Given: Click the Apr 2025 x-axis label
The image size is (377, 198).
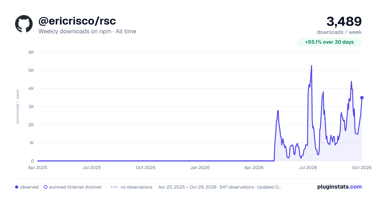Looking at the screenshot, I should coord(38,168).
